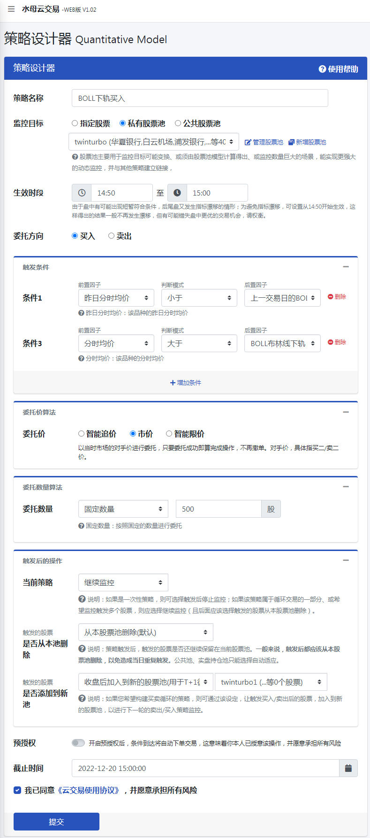Screen dimensions: 370x838
Task: Open the hamburger menu icon
Action: [x=11, y=9]
